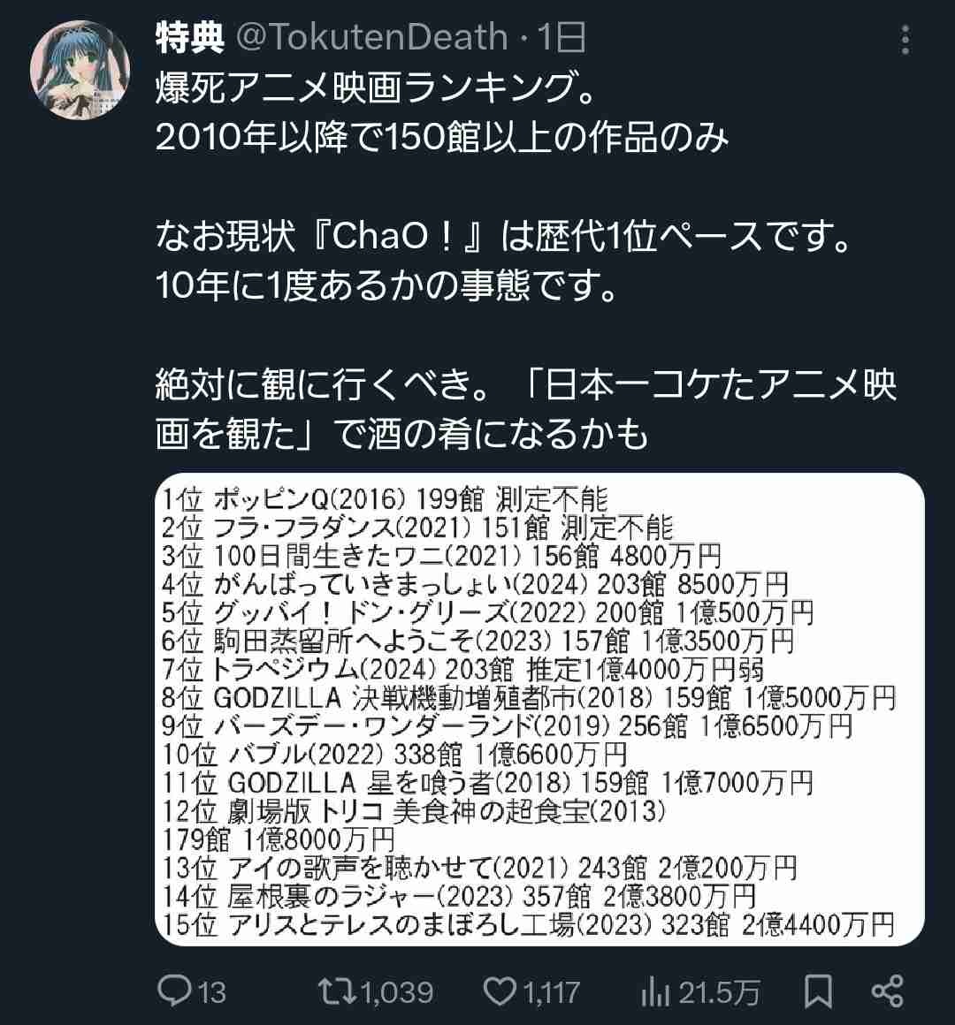
Task: Open the 特典 profile avatar
Action: 80,70
